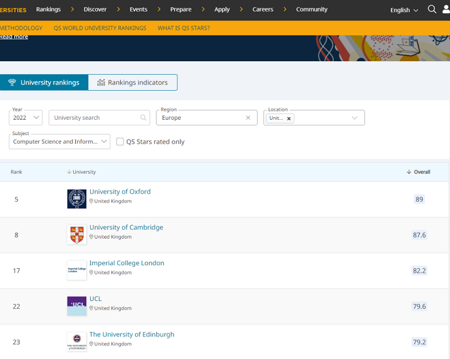Click the search magnifier icon in top bar
This screenshot has height=359, width=450.
(432, 10)
